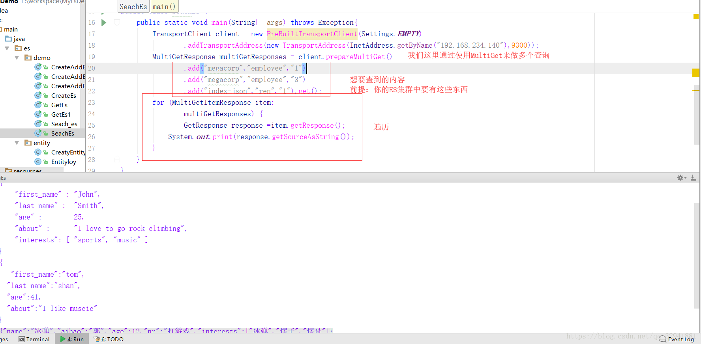This screenshot has width=701, height=344.
Task: Click the class icon beside GetEs1
Action: pos(38,114)
